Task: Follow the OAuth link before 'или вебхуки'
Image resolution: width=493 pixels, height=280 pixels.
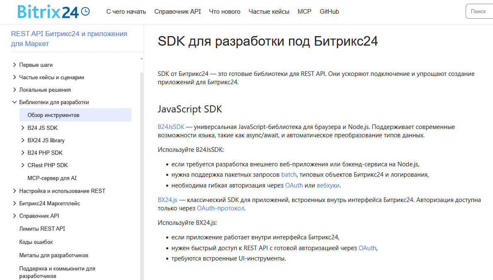Action: click(294, 185)
